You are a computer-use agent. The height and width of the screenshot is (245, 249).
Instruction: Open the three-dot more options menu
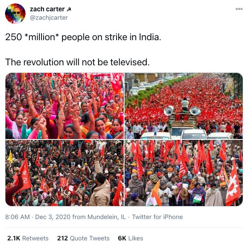pos(239,9)
